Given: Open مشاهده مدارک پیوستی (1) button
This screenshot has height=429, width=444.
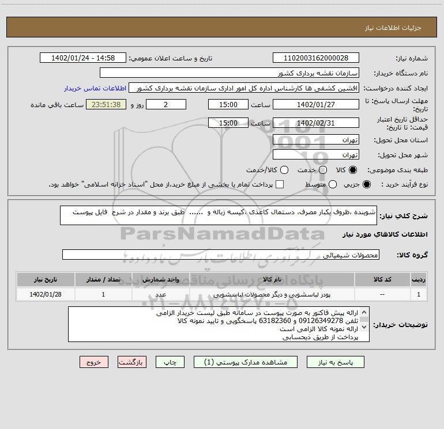Looking at the screenshot, I should [x=246, y=362].
